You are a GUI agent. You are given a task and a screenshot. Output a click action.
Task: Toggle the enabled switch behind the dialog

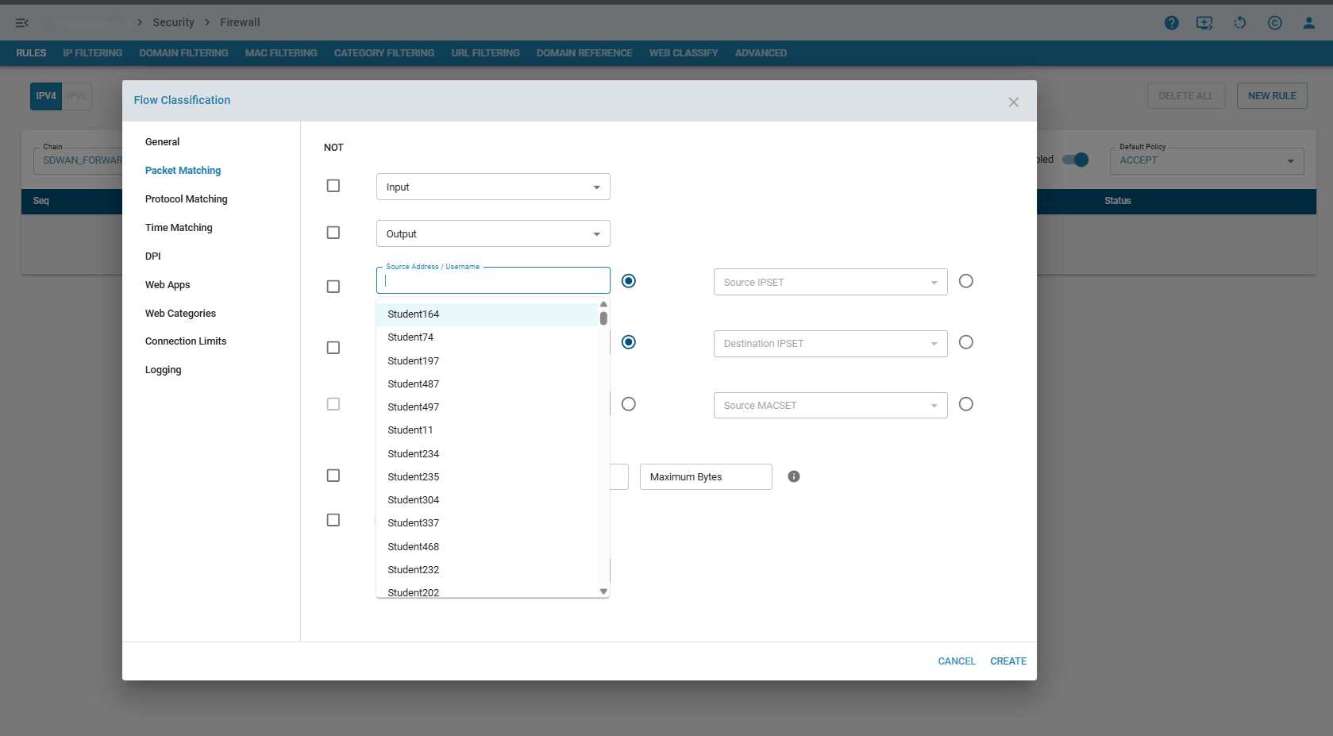pos(1076,160)
